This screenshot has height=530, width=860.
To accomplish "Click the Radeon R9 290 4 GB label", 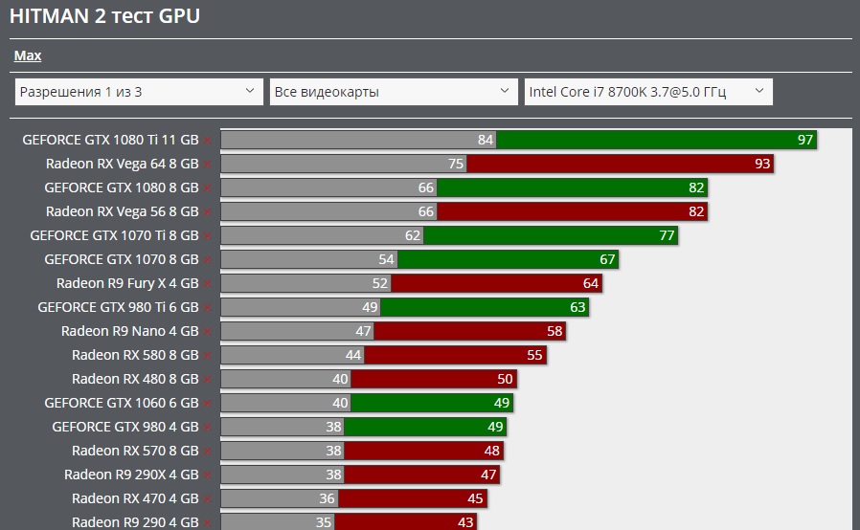I will (135, 522).
